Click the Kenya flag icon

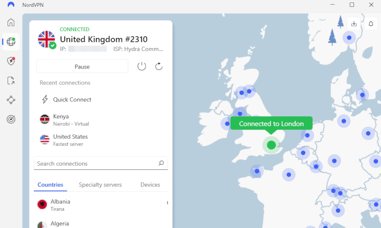[45, 119]
